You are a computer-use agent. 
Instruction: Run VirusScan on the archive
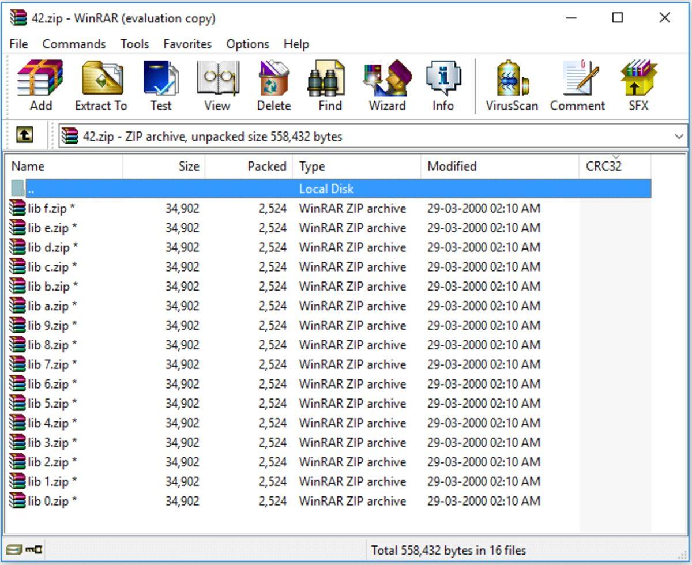(x=512, y=85)
